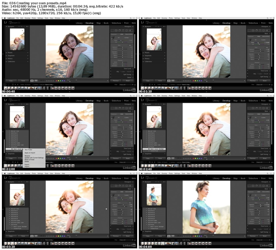In the 00:00:40 frame, toggle the Split Toning panel switch
The width and height of the screenshot is (276, 250).
tap(111, 74)
